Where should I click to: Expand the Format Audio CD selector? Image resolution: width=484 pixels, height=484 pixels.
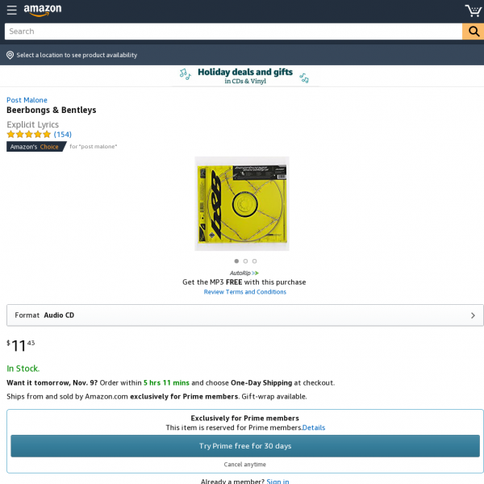[245, 315]
